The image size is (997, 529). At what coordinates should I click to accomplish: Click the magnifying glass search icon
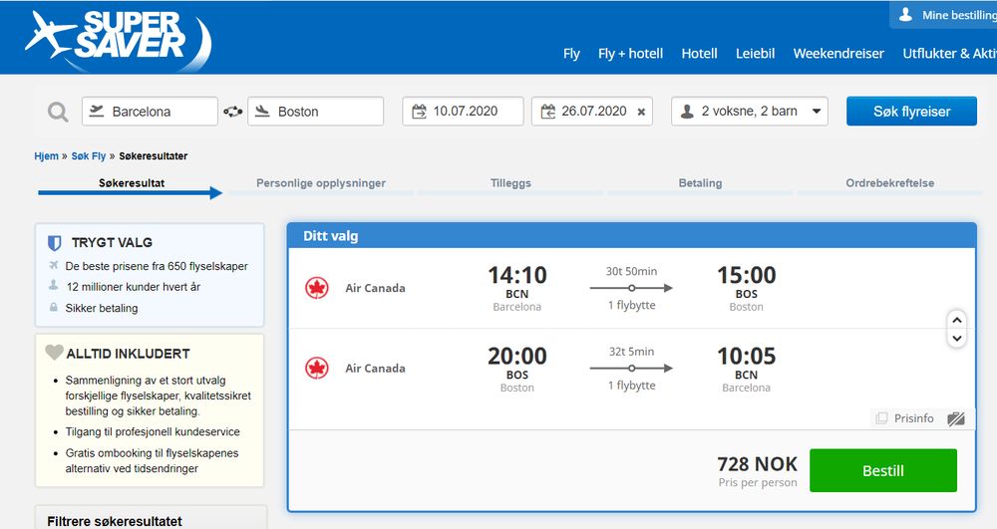[58, 113]
